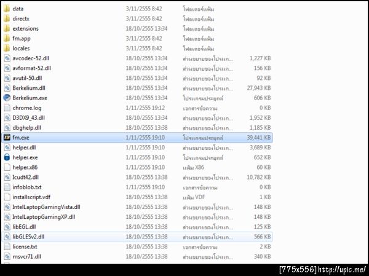The height and width of the screenshot is (276, 369).
Task: Click the file name "directx"
Action: point(21,18)
